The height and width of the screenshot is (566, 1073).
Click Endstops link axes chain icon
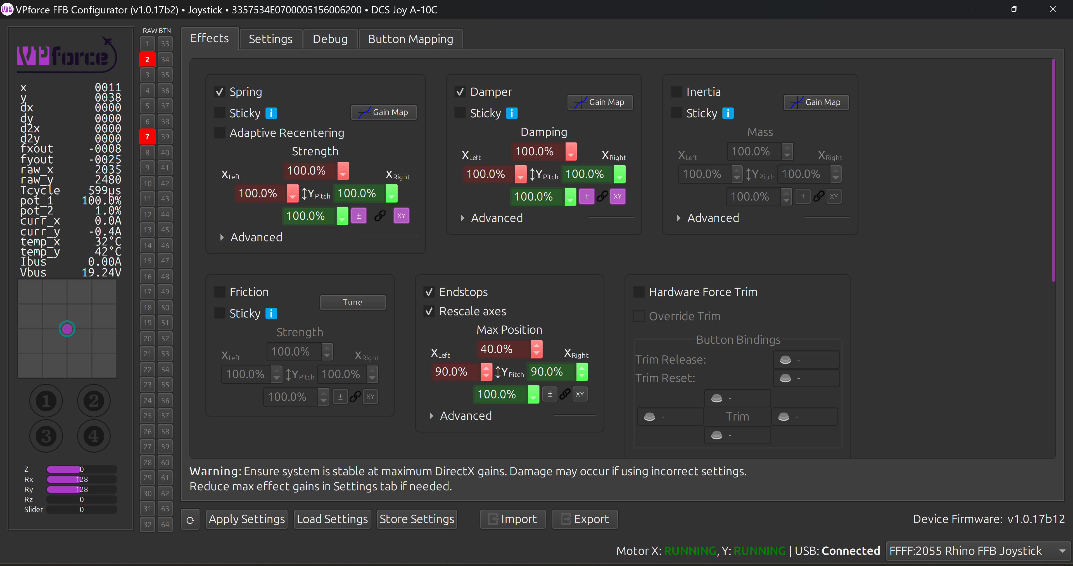(x=564, y=394)
